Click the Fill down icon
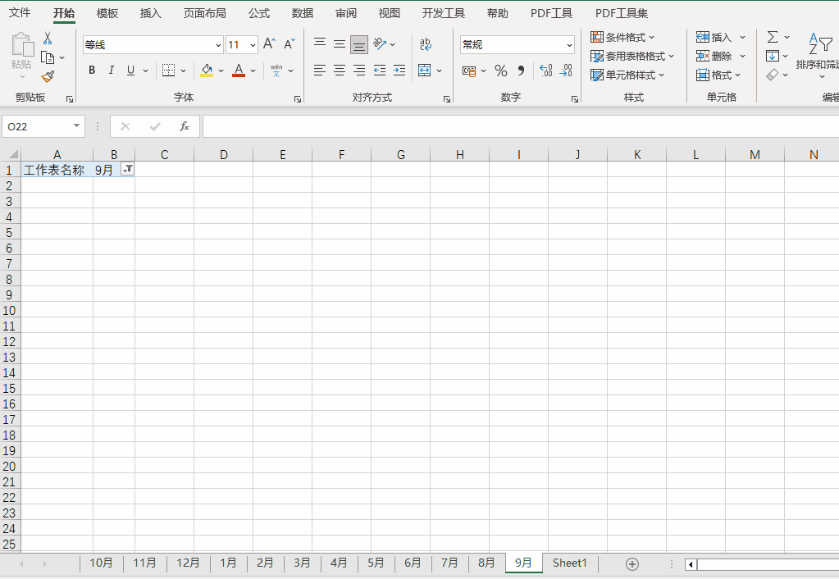 coord(772,56)
